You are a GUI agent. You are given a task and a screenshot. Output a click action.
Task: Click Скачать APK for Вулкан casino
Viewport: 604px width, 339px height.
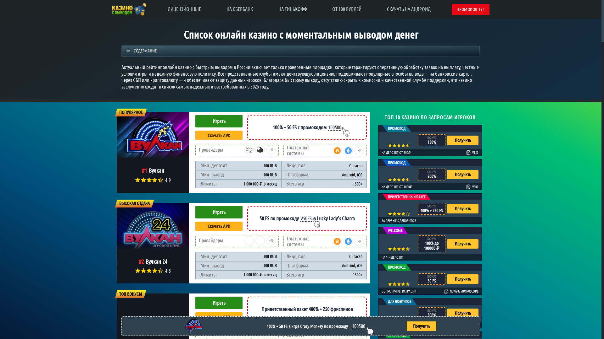(x=219, y=135)
